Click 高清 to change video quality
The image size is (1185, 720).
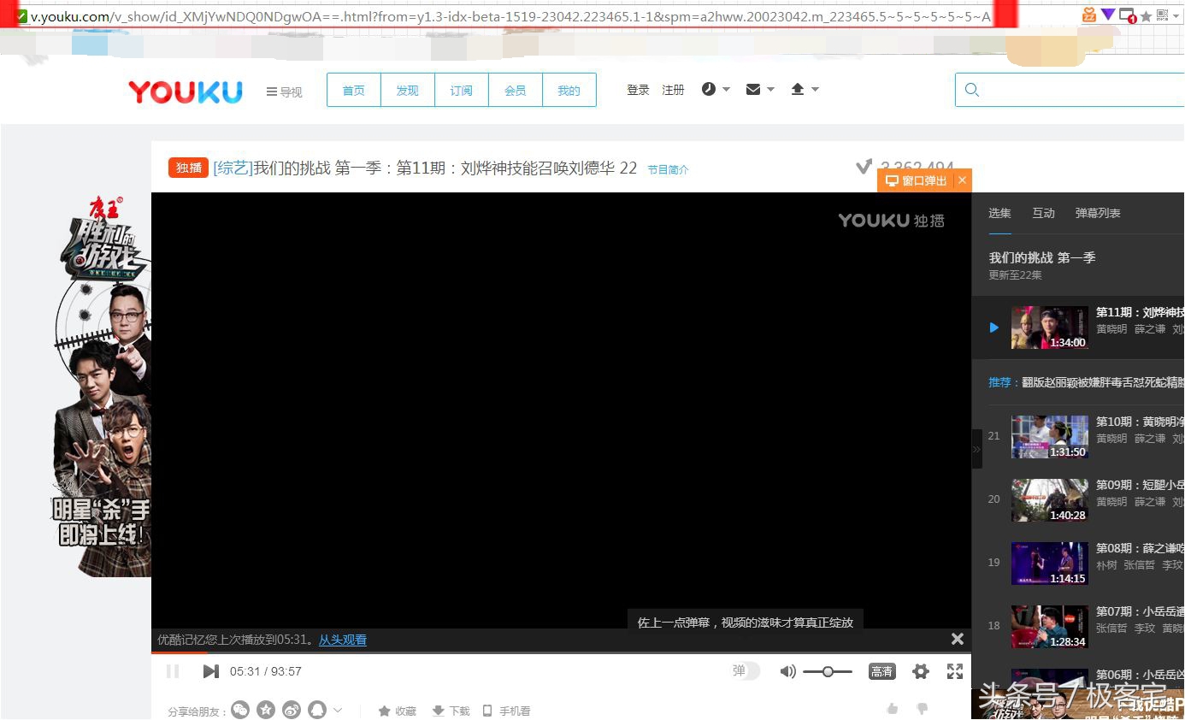tap(881, 672)
